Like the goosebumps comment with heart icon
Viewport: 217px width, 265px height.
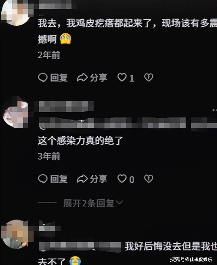(122, 77)
